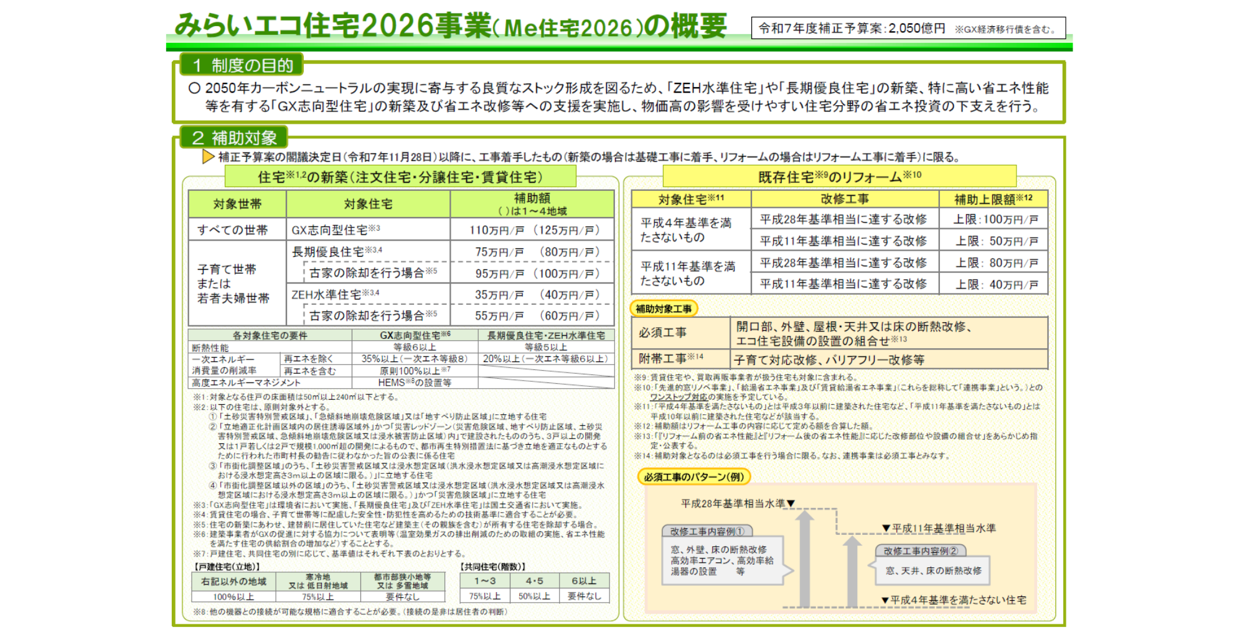Click the 補助対象工事 badge
The image size is (1245, 635).
[664, 308]
